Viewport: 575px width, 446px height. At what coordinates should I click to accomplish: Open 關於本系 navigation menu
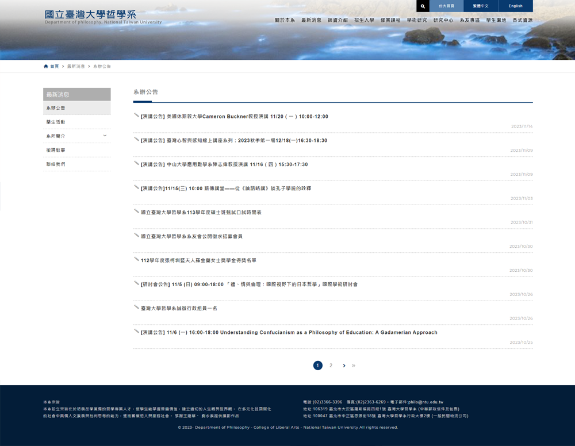[285, 20]
